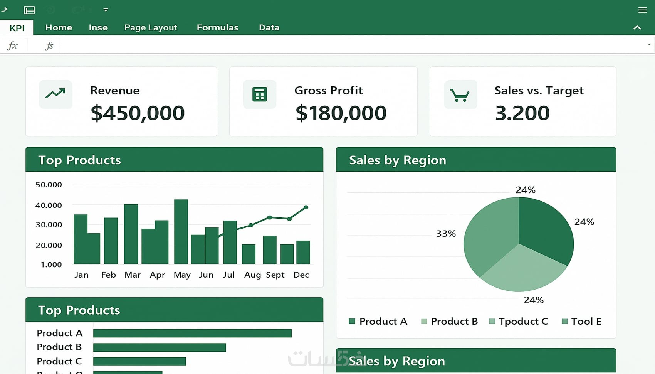The width and height of the screenshot is (655, 374).
Task: Click the Revenue trend arrow icon
Action: [x=55, y=94]
